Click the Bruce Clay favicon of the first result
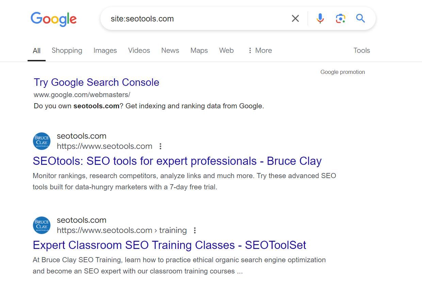The height and width of the screenshot is (283, 422). tap(42, 141)
